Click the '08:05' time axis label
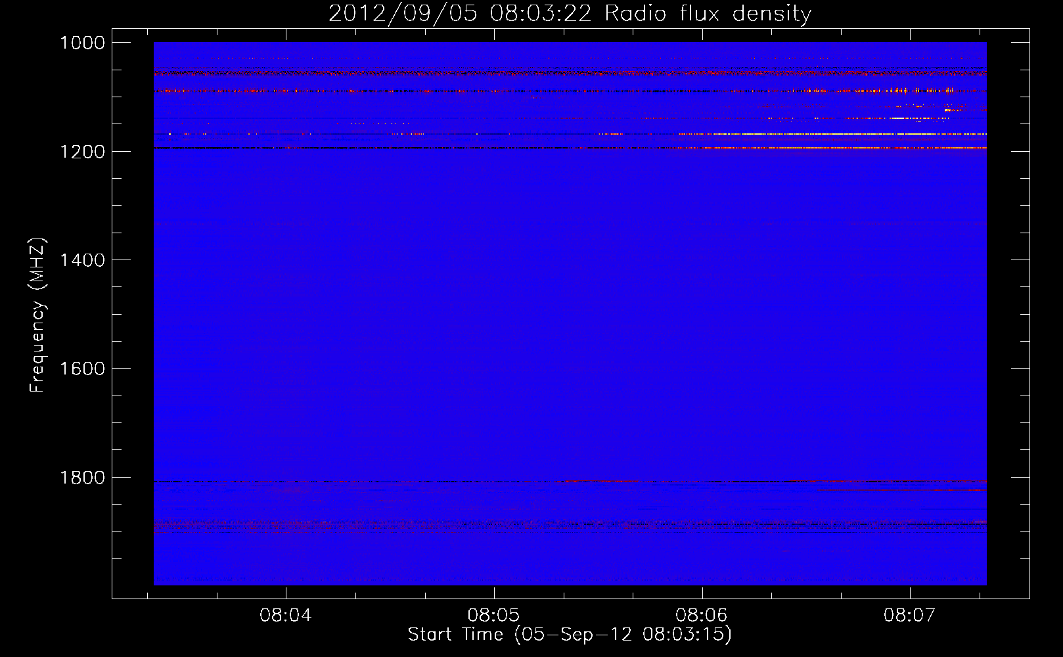Viewport: 1063px width, 657px height. 493,616
